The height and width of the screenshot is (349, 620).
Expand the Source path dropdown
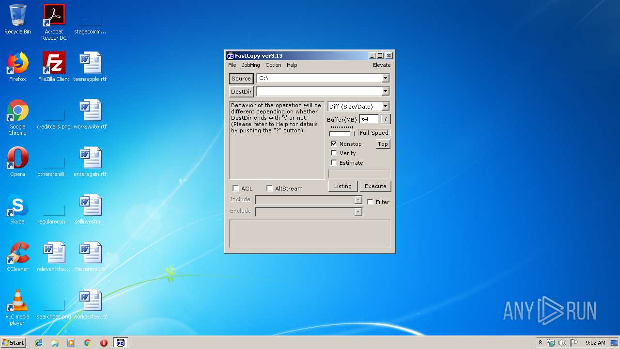click(385, 78)
